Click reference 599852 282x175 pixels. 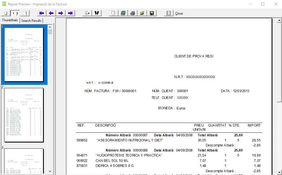(x=82, y=140)
